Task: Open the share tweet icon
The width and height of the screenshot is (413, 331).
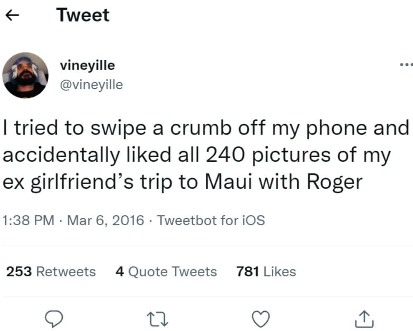Action: [364, 318]
